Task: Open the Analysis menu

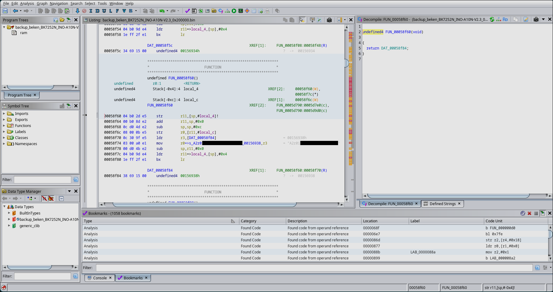Action: coord(27,3)
